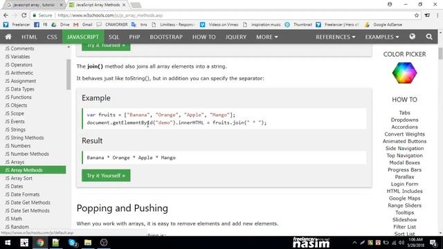The image size is (443, 249).
Task: Open Chrome menu three-dots icon
Action: [x=437, y=15]
